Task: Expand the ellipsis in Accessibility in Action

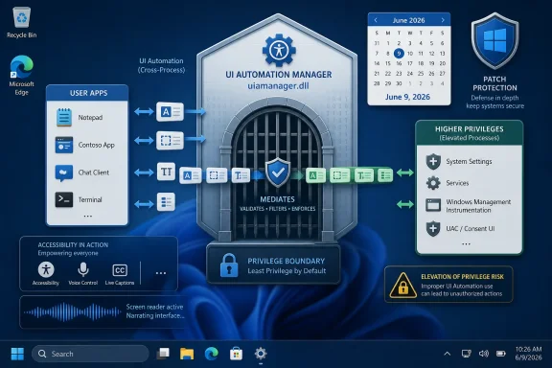Action: 161,273
